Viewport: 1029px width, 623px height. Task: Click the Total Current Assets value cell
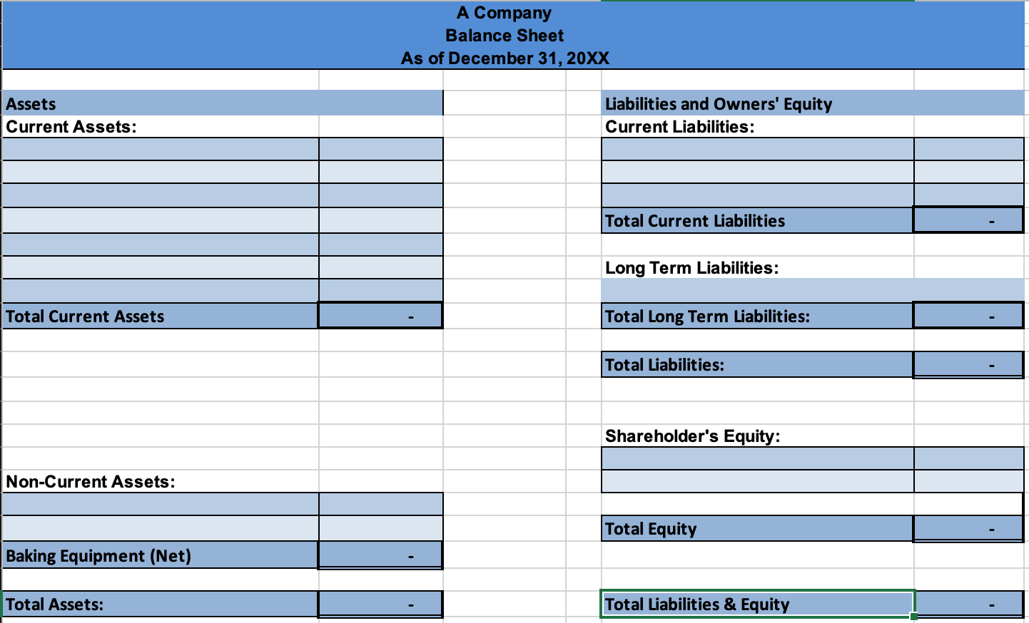(380, 316)
